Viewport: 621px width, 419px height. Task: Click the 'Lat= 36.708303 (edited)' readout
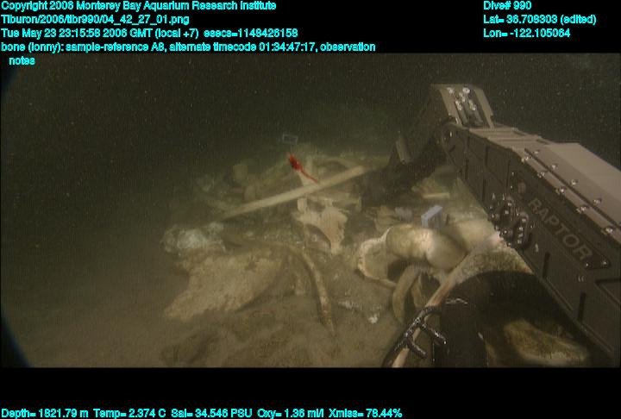[x=539, y=20]
